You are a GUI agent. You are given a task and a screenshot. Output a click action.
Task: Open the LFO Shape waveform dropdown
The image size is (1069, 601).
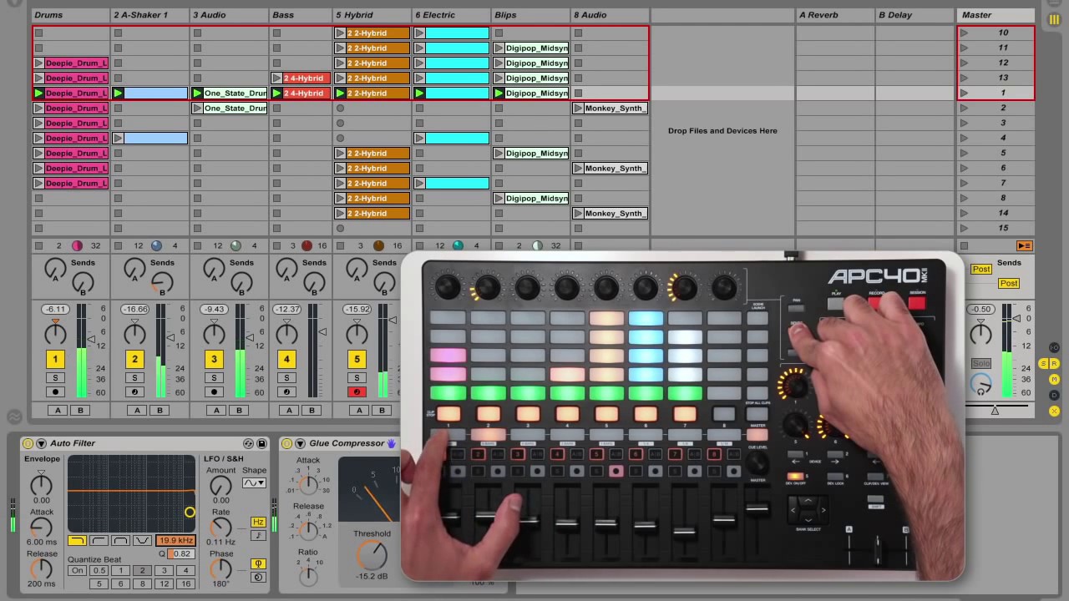[253, 483]
